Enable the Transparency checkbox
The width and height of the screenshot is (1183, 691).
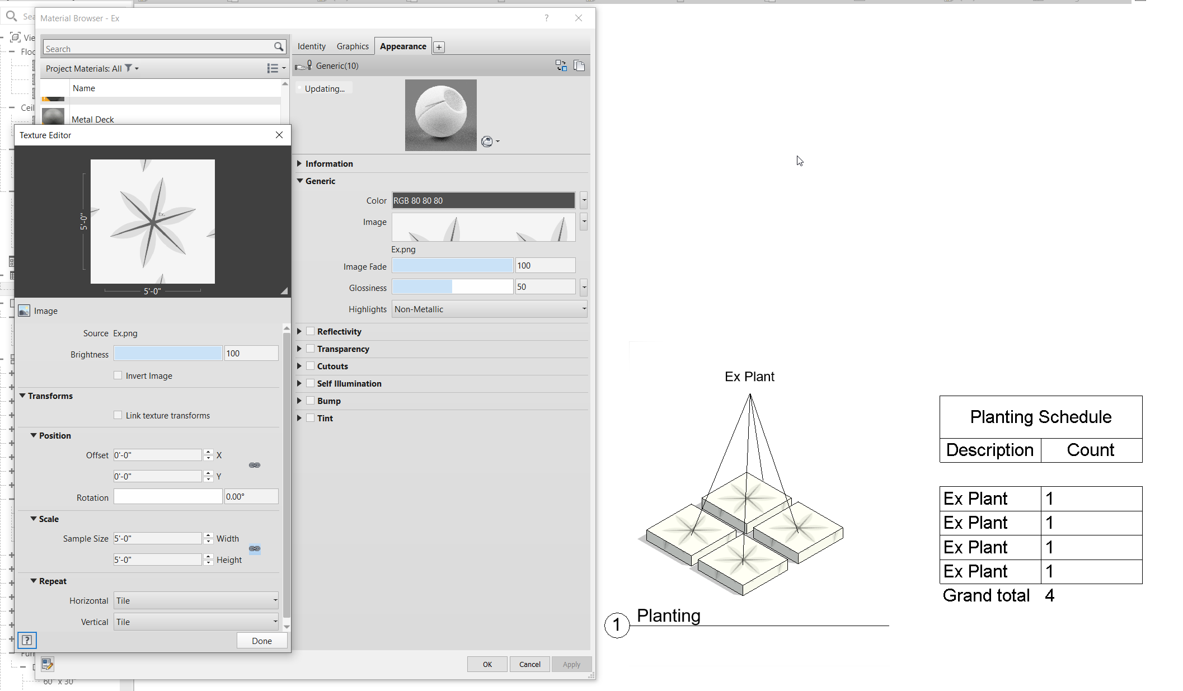[x=311, y=349]
